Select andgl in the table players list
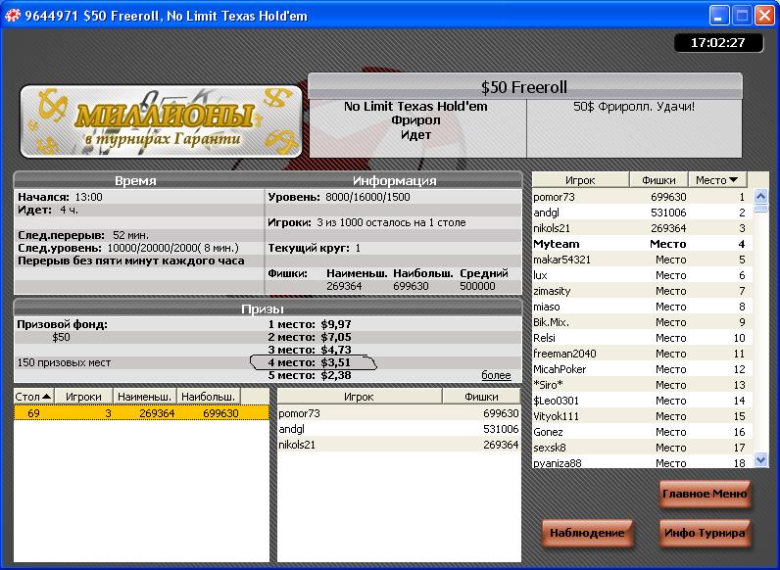 pos(399,429)
